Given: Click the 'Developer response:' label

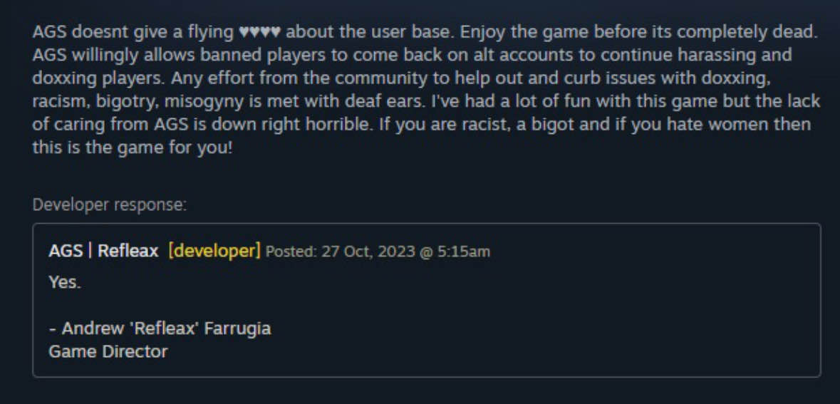Looking at the screenshot, I should 110,204.
